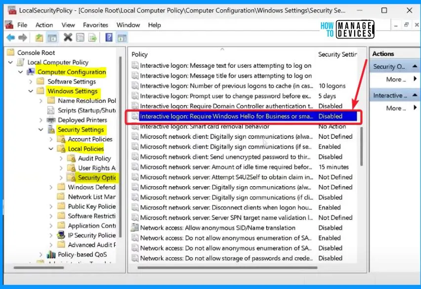Click the Policy-based QoS chart icon
Screen dimensions: 421x289
51,254
